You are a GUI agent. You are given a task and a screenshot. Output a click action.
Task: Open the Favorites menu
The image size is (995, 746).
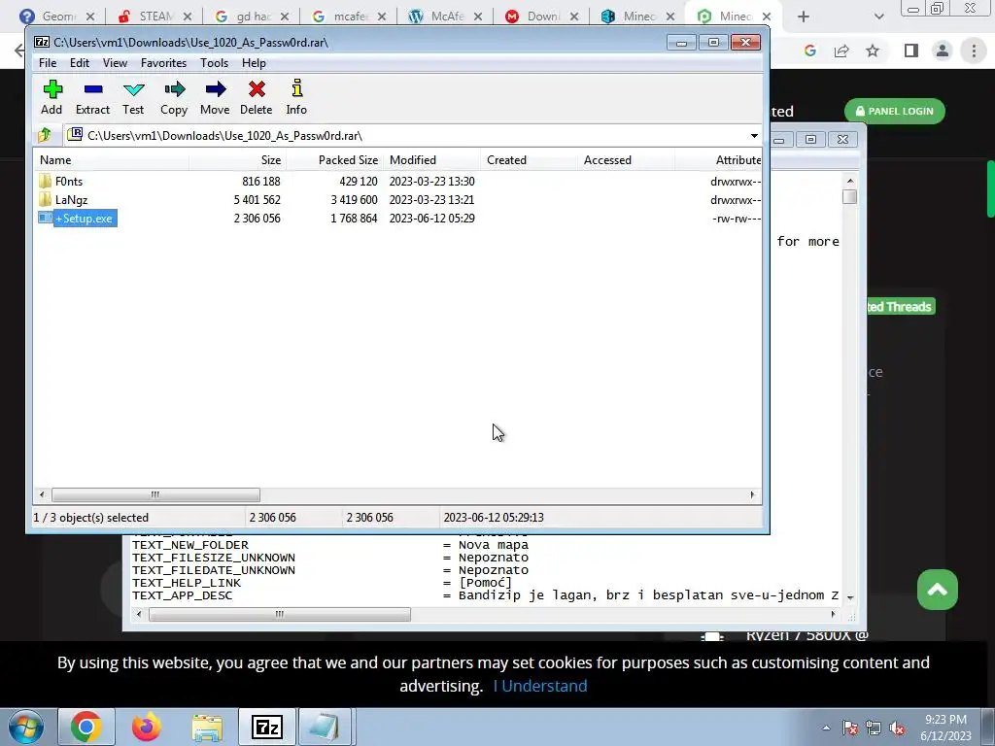163,63
